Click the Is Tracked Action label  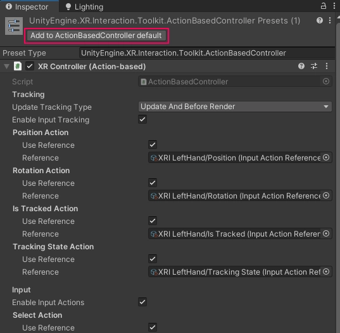tap(46, 209)
